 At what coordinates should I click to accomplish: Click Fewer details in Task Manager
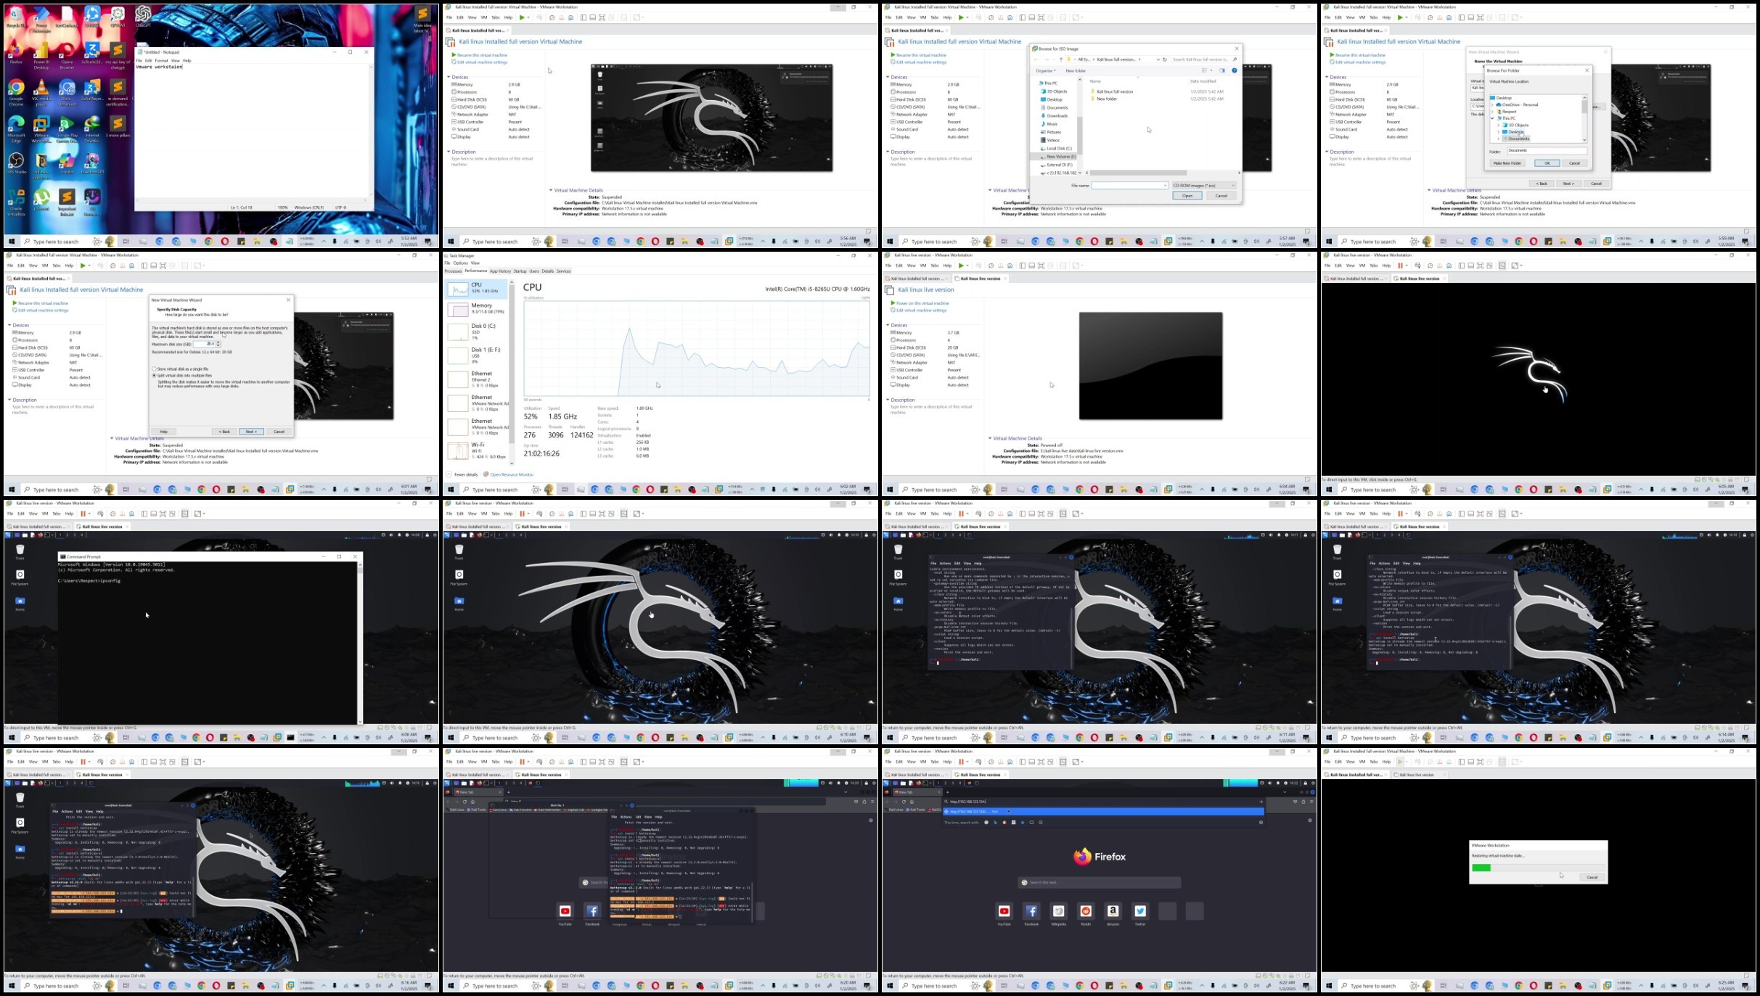tap(462, 474)
